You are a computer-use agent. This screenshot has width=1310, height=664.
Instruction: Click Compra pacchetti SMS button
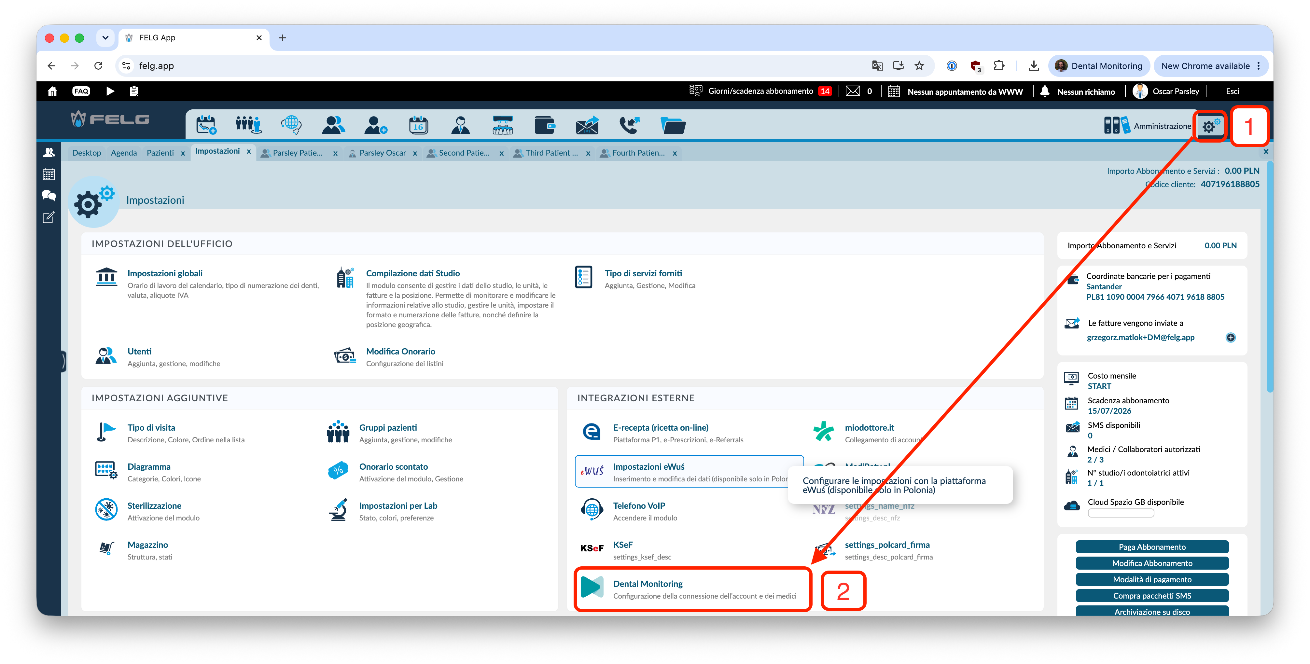(1152, 596)
